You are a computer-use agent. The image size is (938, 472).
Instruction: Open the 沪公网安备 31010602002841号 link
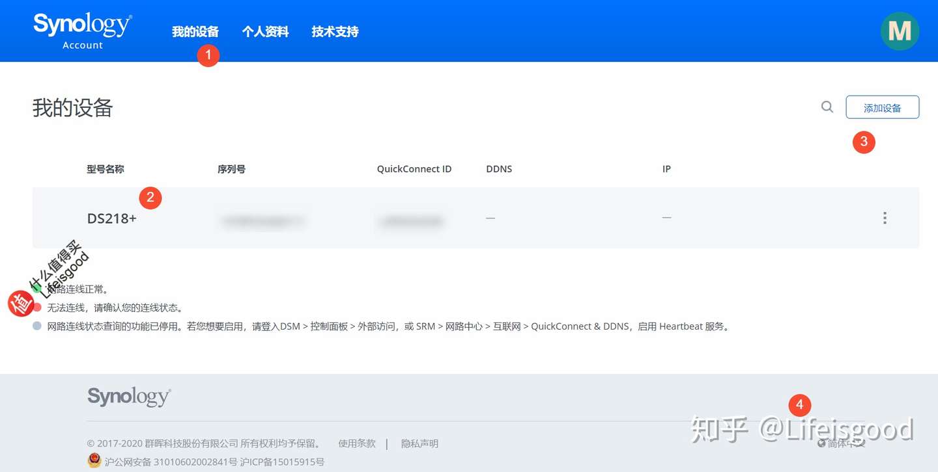pos(171,462)
